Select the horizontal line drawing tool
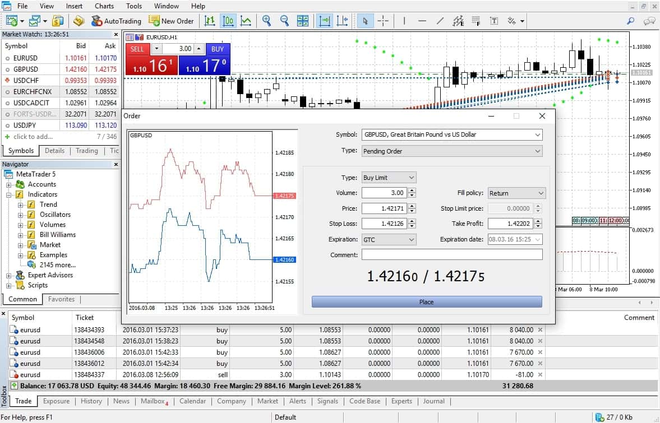Image resolution: width=660 pixels, height=423 pixels. tap(422, 21)
